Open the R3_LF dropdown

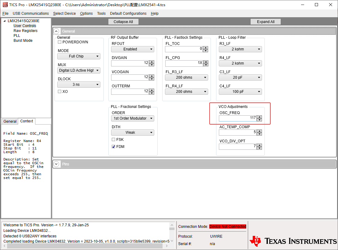pyautogui.click(x=240, y=49)
